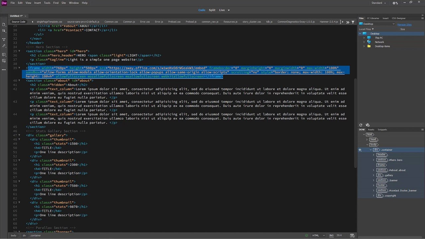Click .container tag in status bar breadcrumb
The width and height of the screenshot is (425, 239).
coord(36,236)
